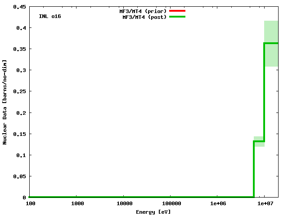The width and height of the screenshot is (288, 216).
Task: Click the large light-green uncertainty band near 0.36
Action: [271, 31]
